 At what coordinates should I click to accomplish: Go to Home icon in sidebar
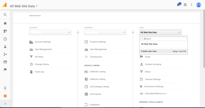[x=5, y=23]
